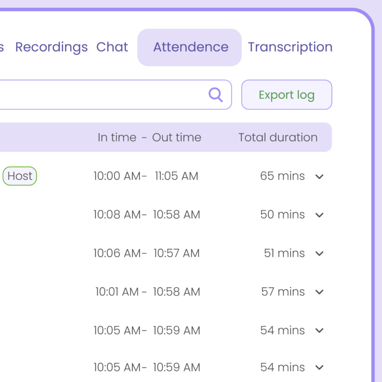Expand the first 54 mins row chevron
The image size is (382, 382).
(319, 330)
